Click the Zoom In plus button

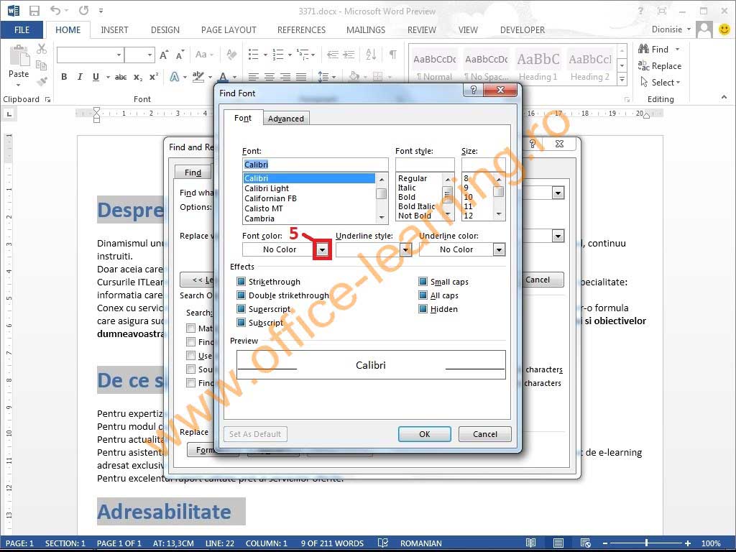pos(688,543)
